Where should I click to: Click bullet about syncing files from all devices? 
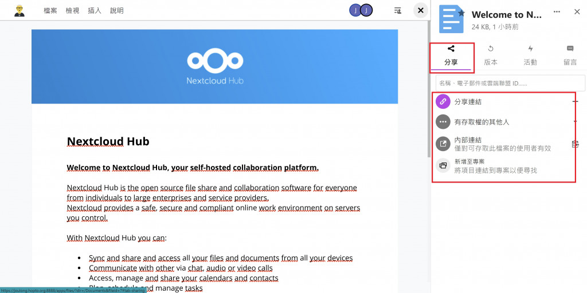221,258
